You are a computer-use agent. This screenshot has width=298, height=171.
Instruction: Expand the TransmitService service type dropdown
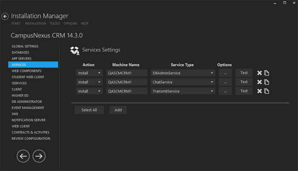pyautogui.click(x=183, y=91)
